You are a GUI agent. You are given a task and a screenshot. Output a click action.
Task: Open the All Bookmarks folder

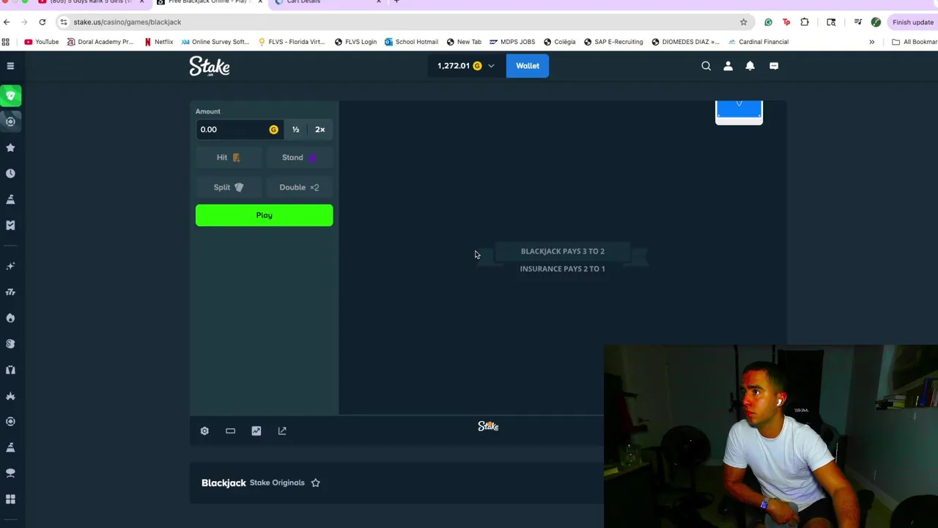[914, 42]
